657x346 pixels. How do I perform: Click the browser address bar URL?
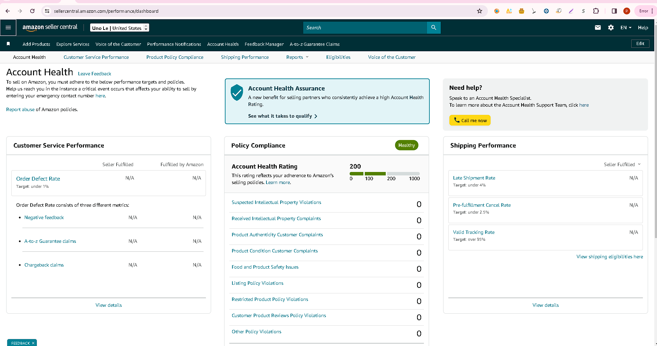coord(106,11)
